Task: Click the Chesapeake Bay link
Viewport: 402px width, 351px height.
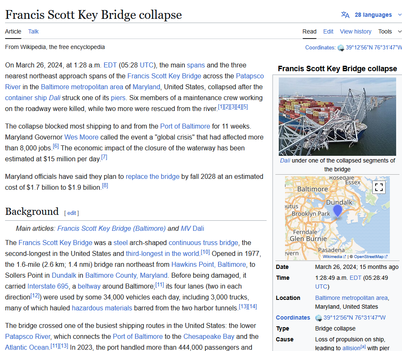Action: point(209,336)
